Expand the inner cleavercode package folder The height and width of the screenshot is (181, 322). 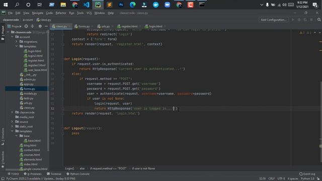tap(12, 112)
